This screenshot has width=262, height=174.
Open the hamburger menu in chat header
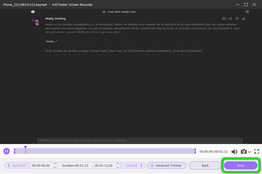[247, 12]
